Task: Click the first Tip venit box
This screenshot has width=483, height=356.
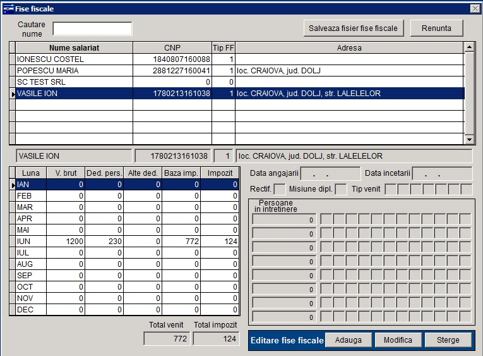Action: [391, 189]
